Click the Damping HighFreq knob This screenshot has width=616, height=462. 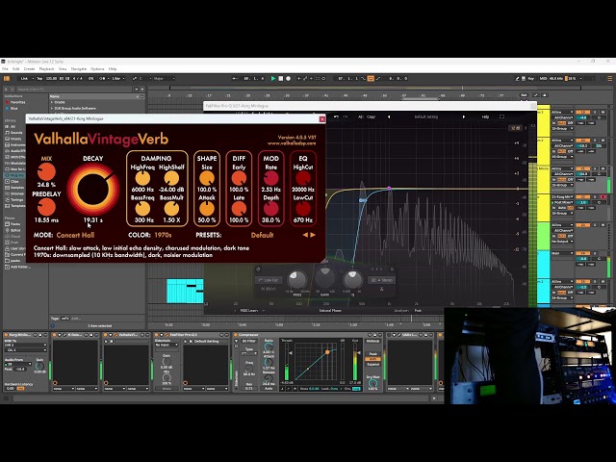click(x=142, y=178)
